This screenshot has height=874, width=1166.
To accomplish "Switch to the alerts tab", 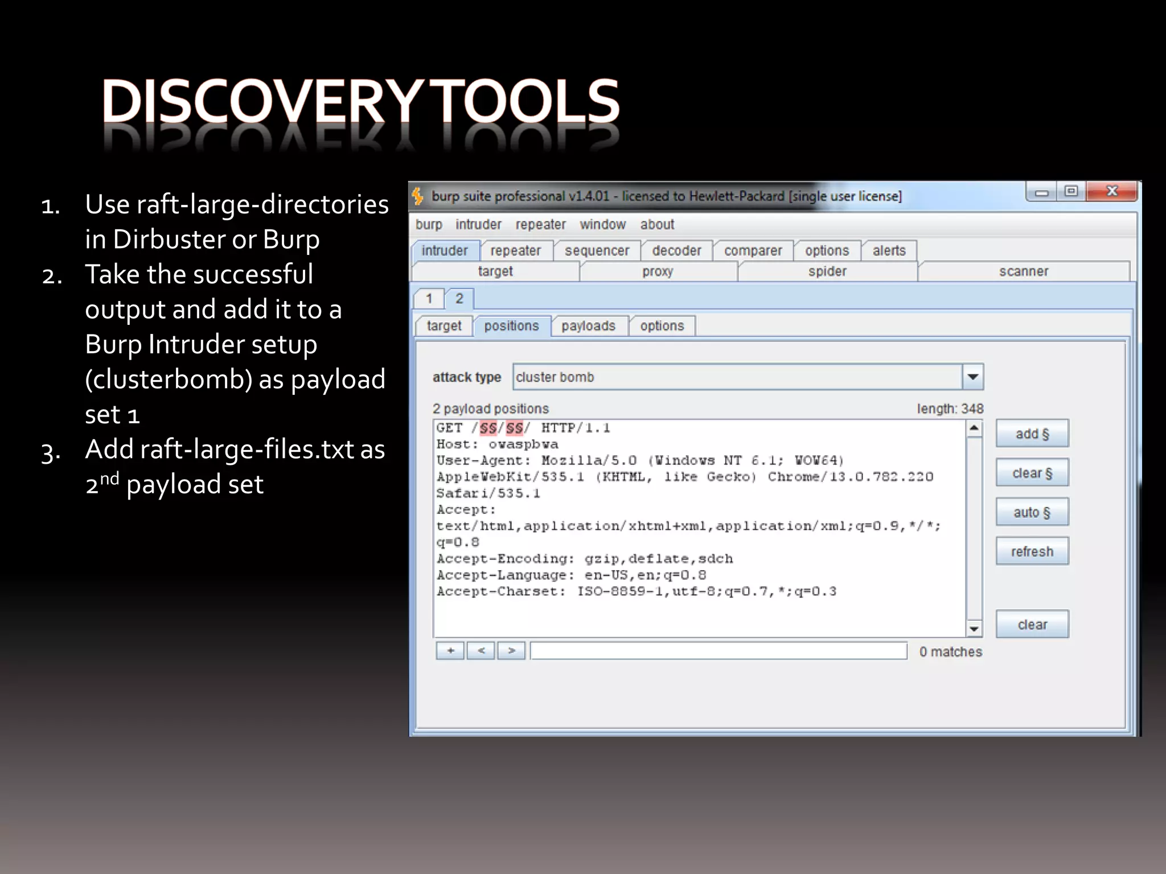I will coord(889,250).
